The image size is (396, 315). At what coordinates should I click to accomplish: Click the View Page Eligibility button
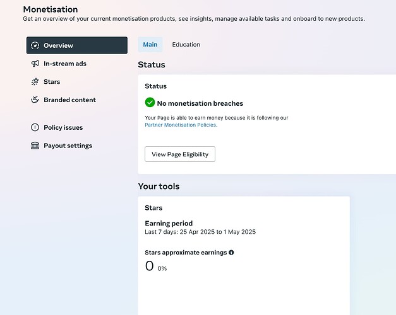(180, 154)
